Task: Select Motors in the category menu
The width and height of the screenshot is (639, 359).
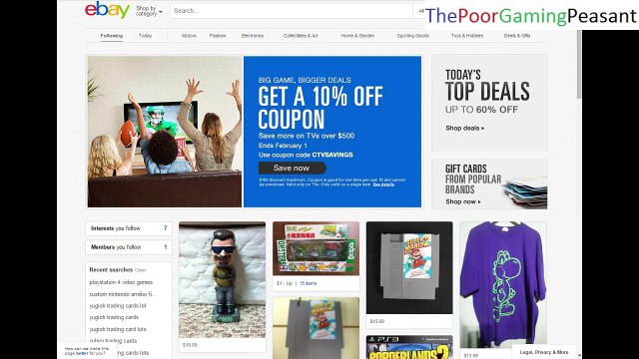Action: tap(189, 36)
